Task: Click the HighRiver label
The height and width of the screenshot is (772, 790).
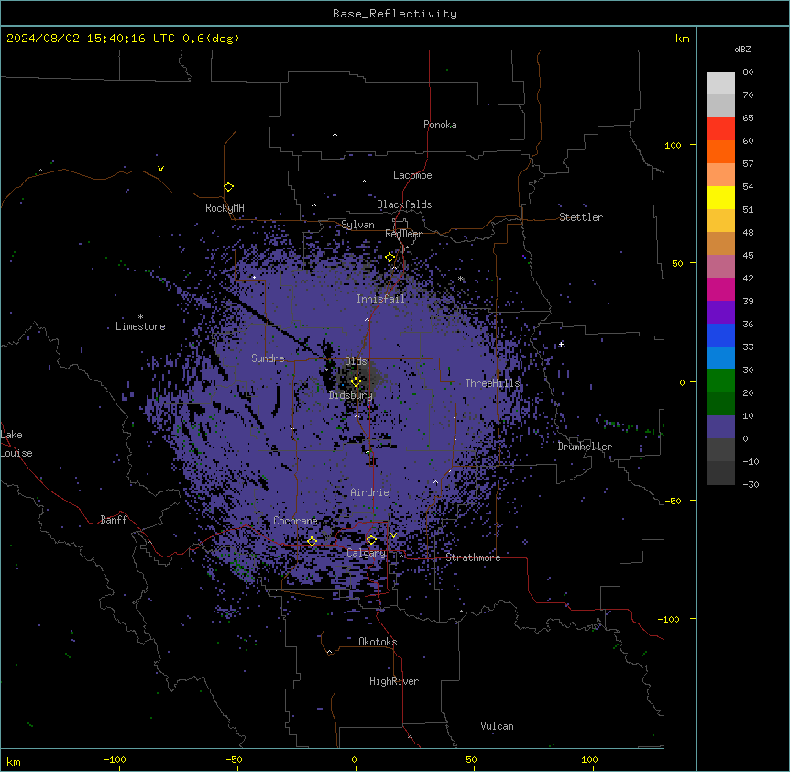Action: tap(394, 681)
